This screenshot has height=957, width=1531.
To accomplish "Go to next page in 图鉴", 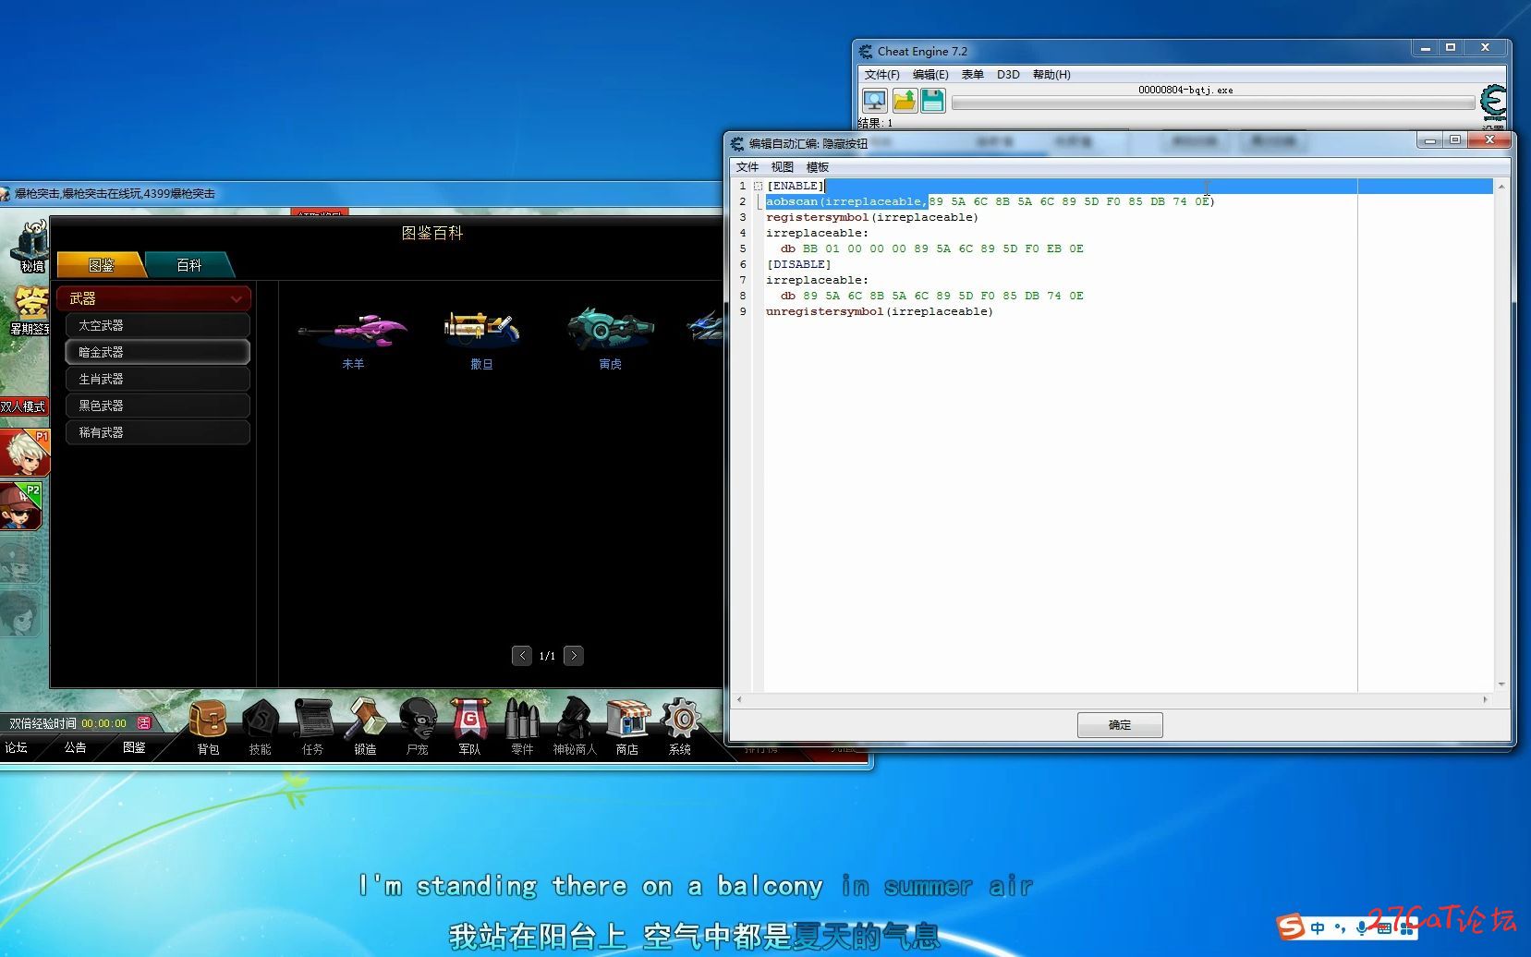I will click(574, 656).
